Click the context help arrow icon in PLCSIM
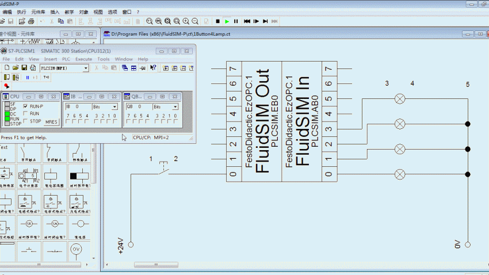Image resolution: width=489 pixels, height=275 pixels. click(153, 68)
